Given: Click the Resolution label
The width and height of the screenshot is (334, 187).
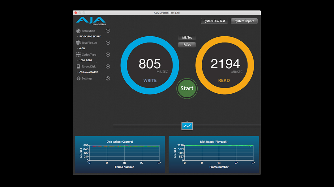Looking at the screenshot, I should [x=88, y=31].
